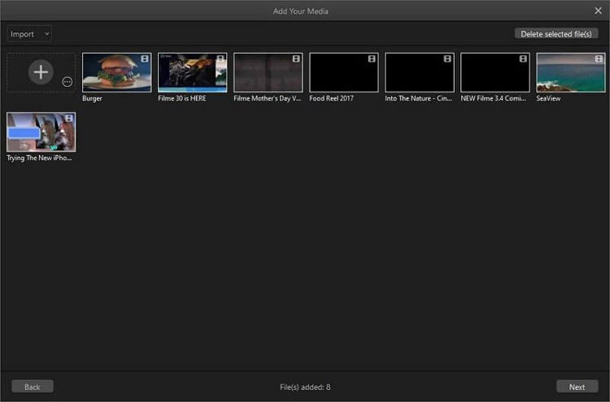
Task: Click the film icon on SeaView thumbnail
Action: tap(599, 58)
